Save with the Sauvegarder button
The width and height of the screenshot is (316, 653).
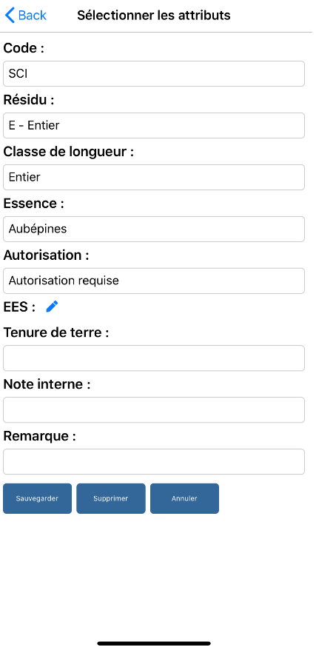click(38, 498)
